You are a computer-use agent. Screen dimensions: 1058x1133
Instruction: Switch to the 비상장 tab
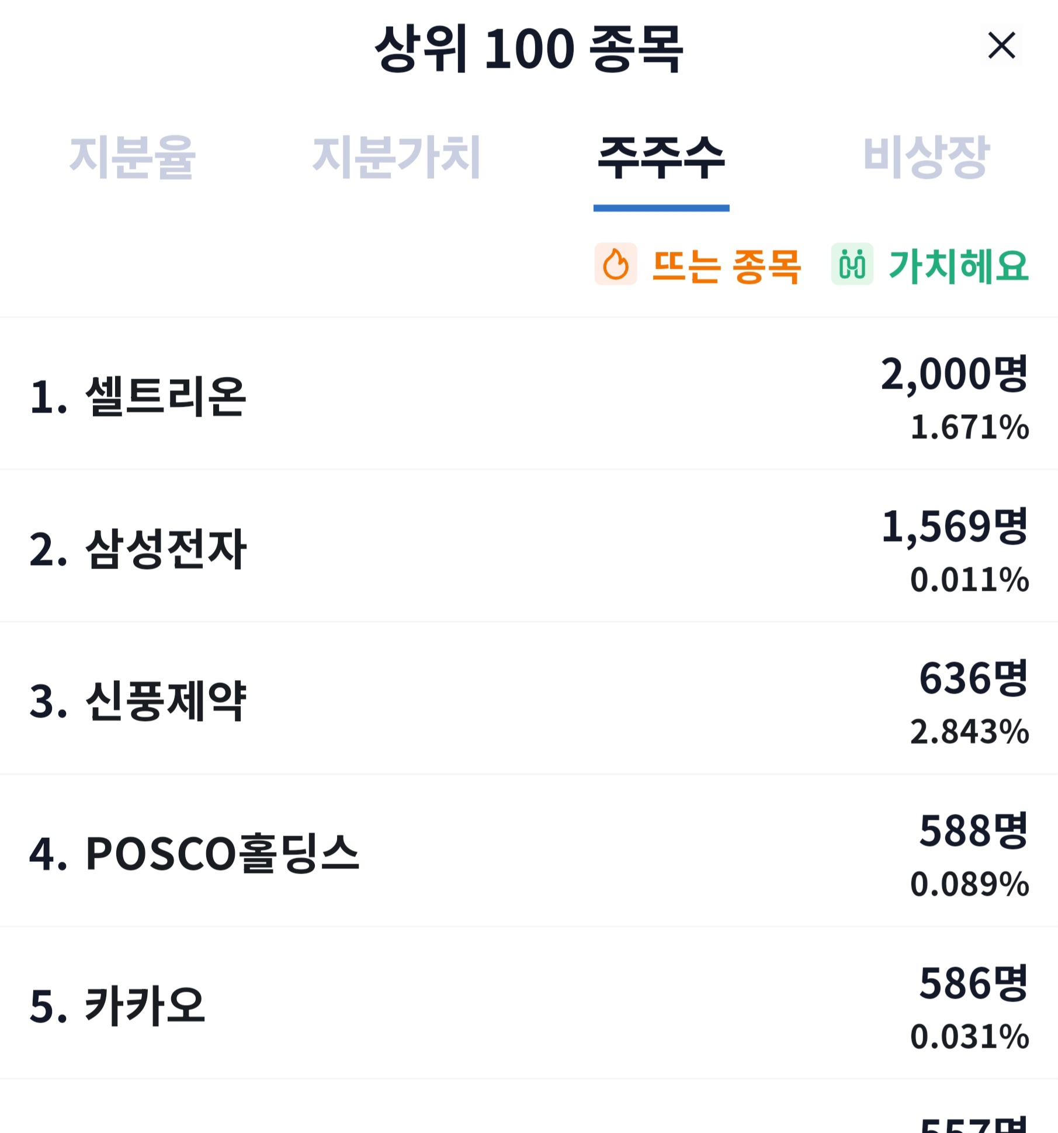click(x=926, y=157)
